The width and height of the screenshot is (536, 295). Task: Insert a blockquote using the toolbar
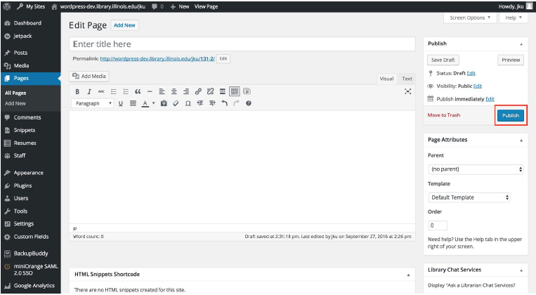click(x=138, y=91)
